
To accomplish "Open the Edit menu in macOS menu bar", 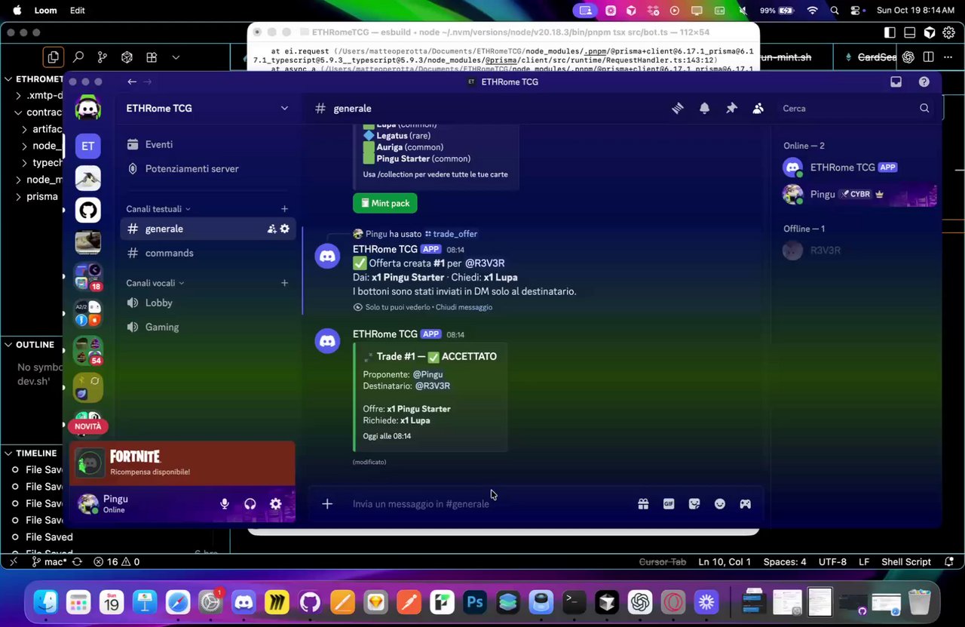I will point(77,11).
